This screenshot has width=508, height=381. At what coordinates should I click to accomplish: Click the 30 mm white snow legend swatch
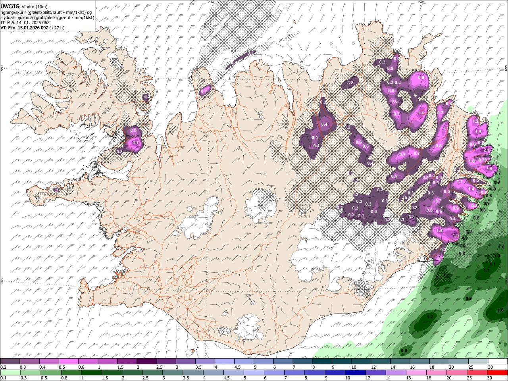(x=498, y=362)
